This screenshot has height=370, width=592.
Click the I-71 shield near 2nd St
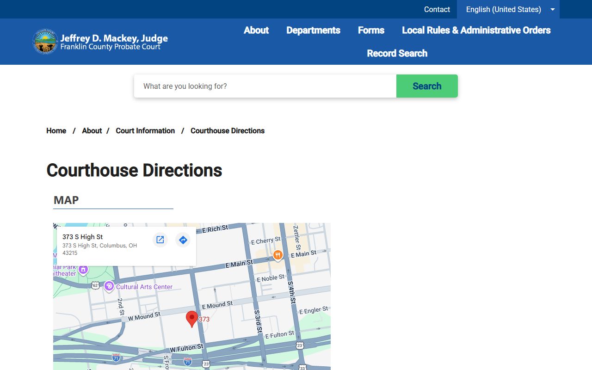point(116,358)
